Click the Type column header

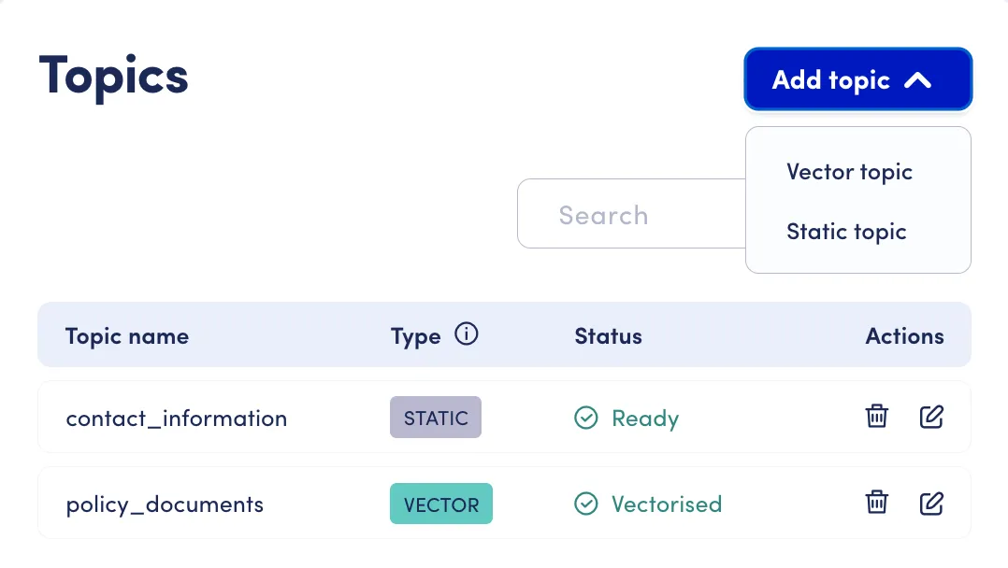coord(416,336)
